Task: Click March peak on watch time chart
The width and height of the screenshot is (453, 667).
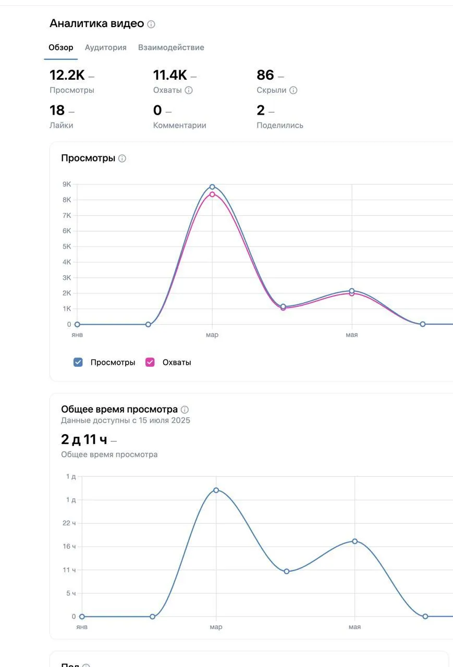Action: 216,490
